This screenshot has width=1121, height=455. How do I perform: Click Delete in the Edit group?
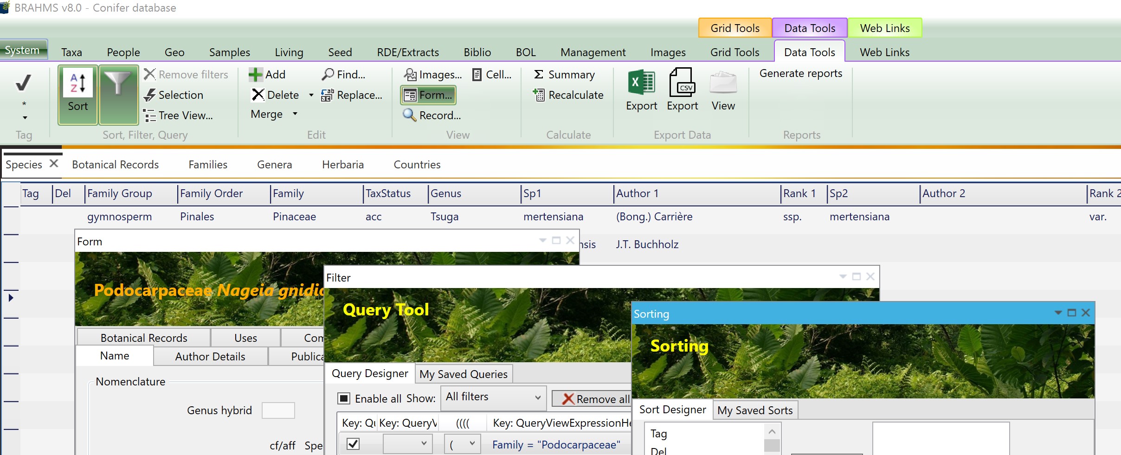[x=276, y=95]
